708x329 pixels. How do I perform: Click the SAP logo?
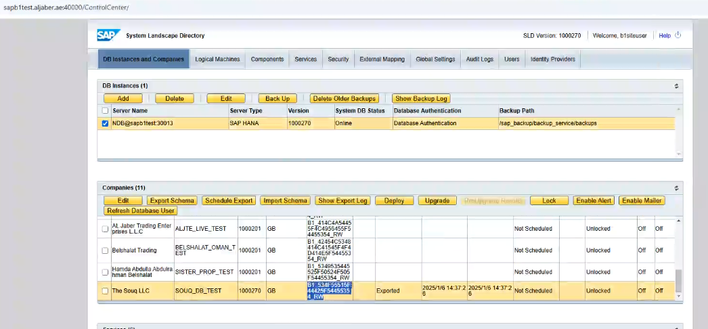click(x=108, y=35)
